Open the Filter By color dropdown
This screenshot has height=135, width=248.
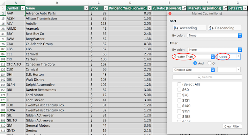click(x=214, y=50)
